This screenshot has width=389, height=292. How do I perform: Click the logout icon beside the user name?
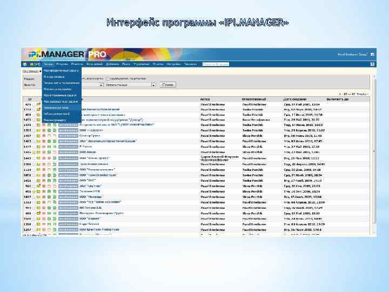point(372,54)
